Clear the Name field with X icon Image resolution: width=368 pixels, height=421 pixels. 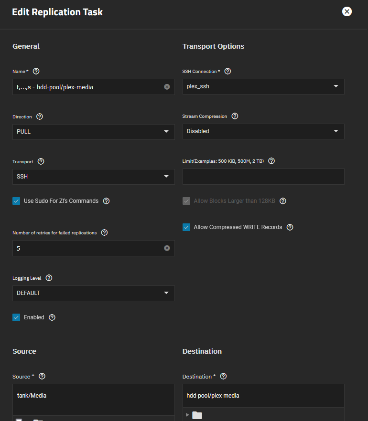167,87
